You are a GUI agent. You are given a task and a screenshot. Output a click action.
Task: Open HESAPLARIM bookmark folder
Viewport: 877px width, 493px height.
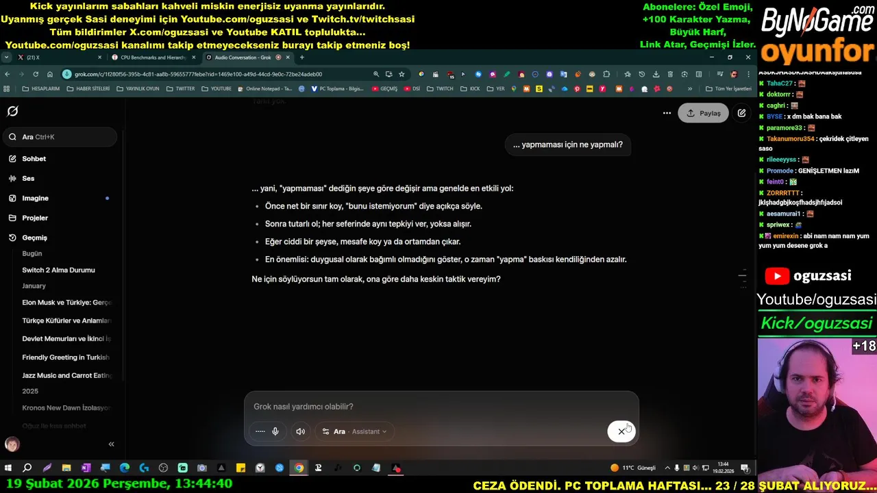(x=41, y=88)
